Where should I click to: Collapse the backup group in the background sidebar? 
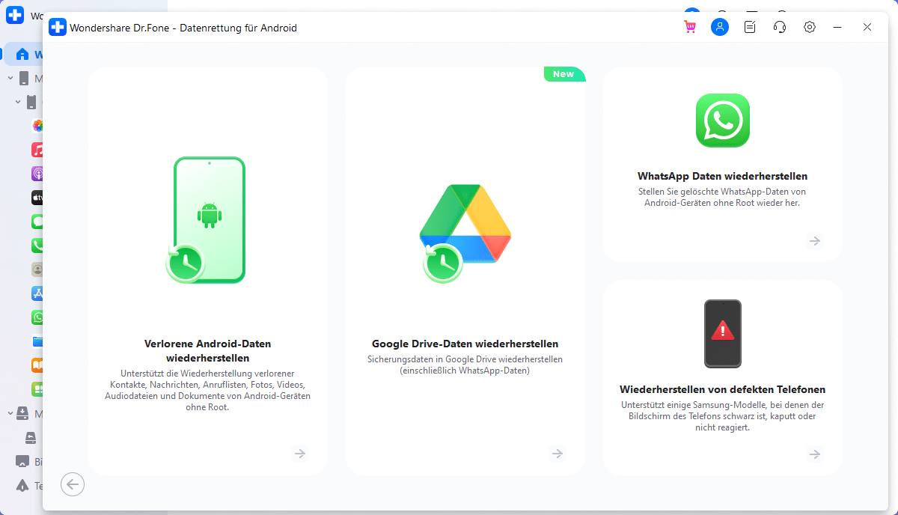click(x=10, y=414)
